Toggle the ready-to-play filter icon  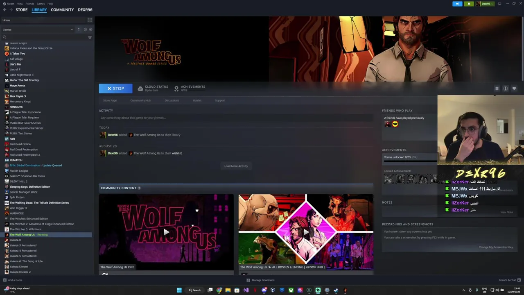pyautogui.click(x=90, y=29)
